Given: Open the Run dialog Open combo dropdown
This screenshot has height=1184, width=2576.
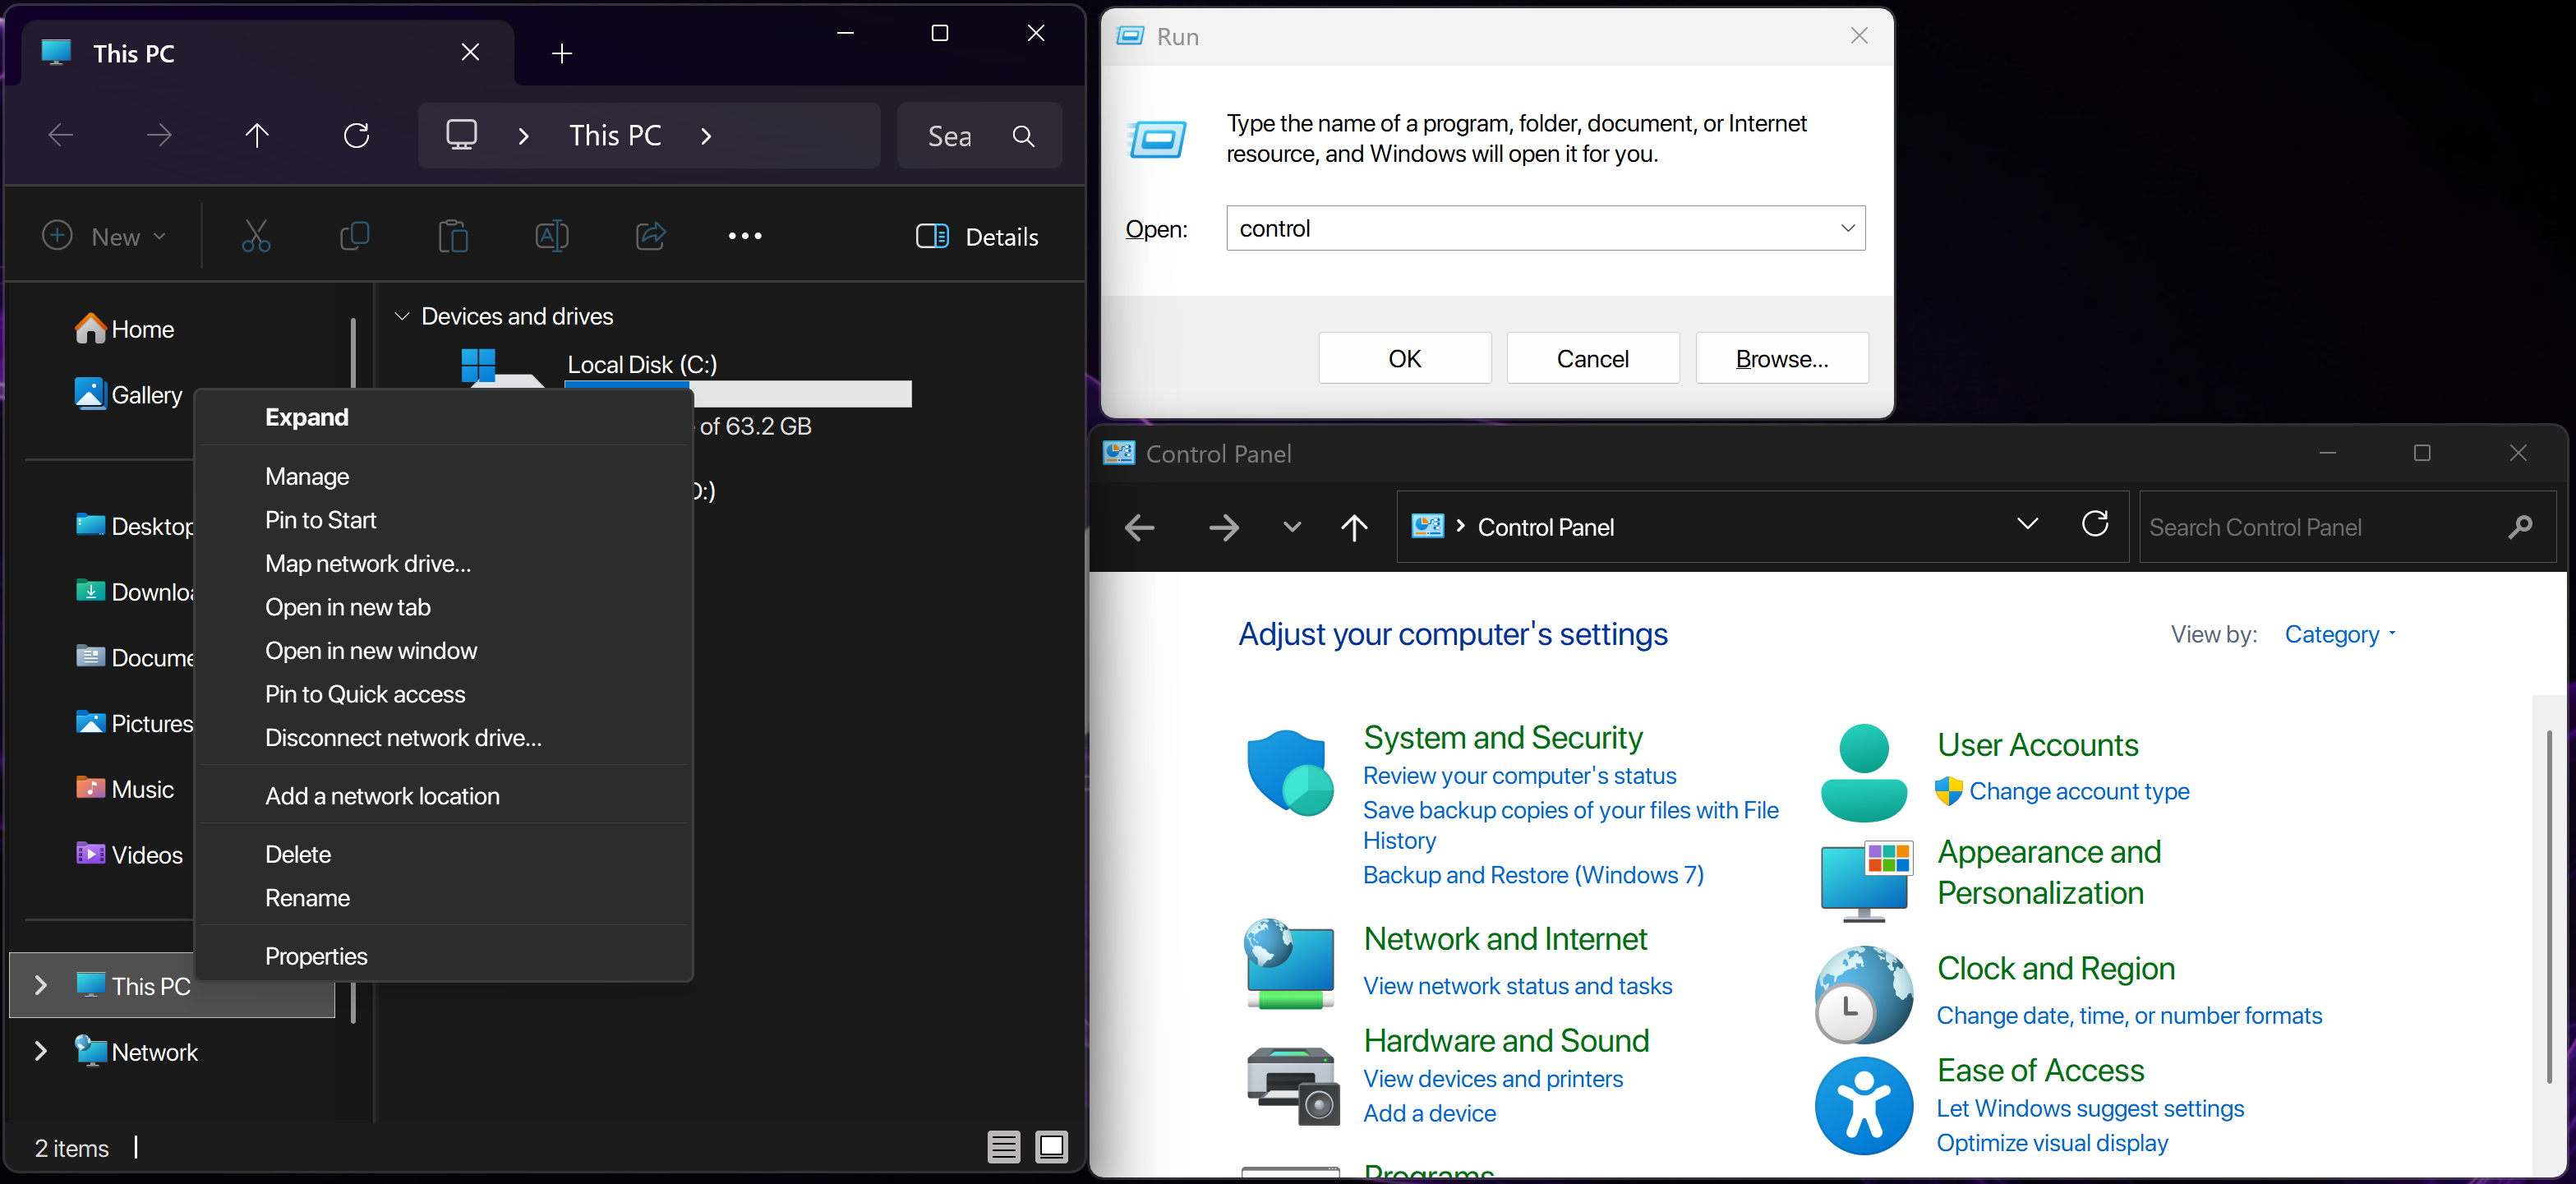Looking at the screenshot, I should click(1847, 228).
